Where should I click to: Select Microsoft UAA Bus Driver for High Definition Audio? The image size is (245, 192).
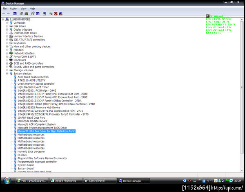tap(47, 131)
